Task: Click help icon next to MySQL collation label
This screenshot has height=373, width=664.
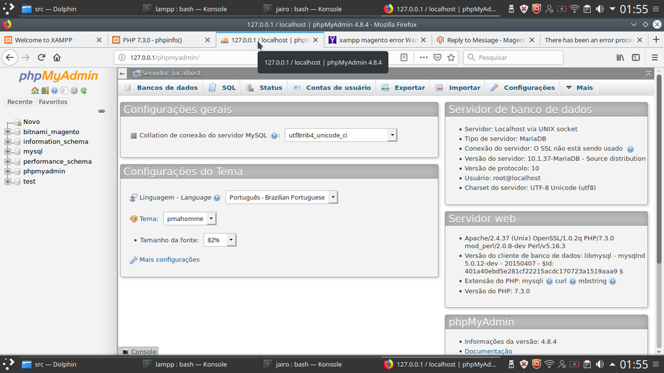Action: [x=275, y=135]
